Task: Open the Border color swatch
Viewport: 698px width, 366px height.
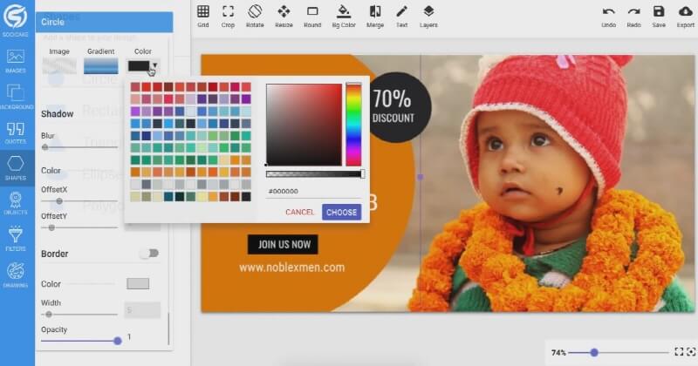Action: pos(138,284)
